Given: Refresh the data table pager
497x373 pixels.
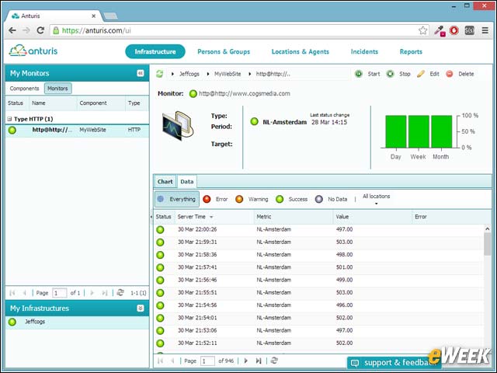Looking at the screenshot, I should click(x=274, y=361).
